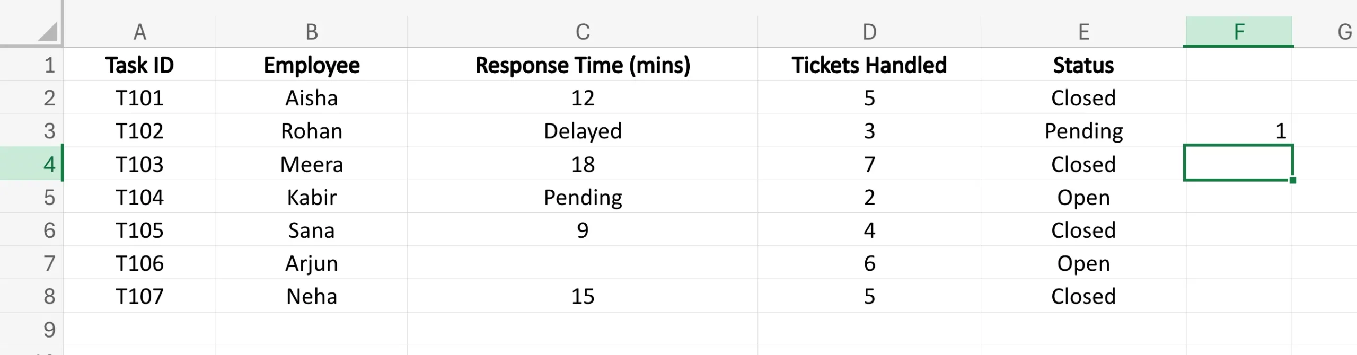
Task: Click the highlighted column F header
Action: (x=1239, y=32)
